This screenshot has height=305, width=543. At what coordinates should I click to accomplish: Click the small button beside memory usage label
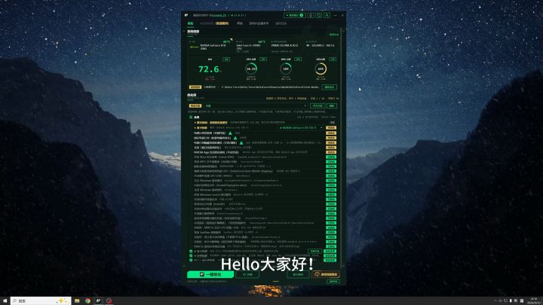(333, 59)
